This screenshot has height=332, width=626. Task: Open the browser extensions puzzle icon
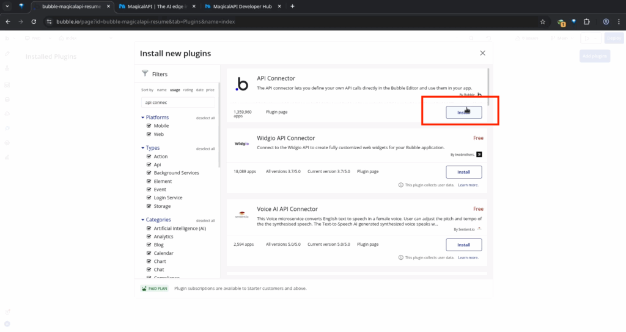point(586,21)
